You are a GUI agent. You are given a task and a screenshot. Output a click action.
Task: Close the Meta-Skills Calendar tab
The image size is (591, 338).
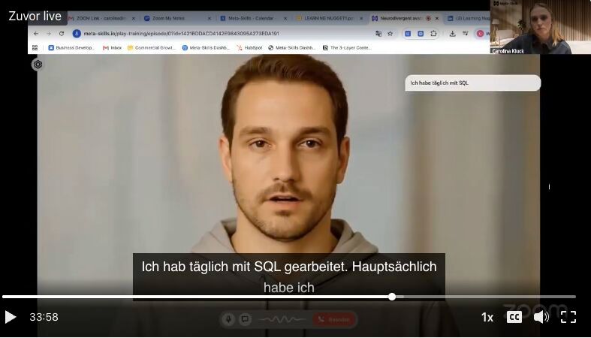tap(285, 18)
